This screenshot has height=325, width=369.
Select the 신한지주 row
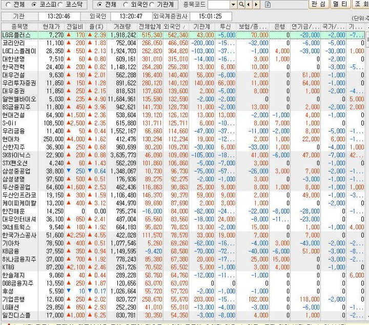(183, 147)
